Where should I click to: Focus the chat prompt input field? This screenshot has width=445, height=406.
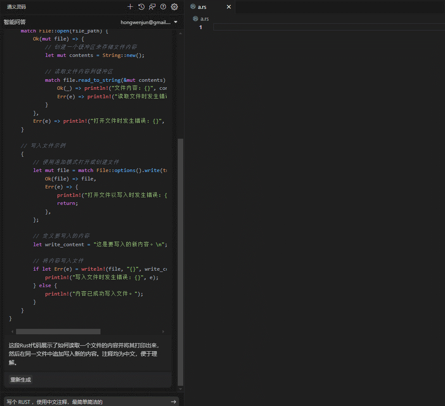84,402
